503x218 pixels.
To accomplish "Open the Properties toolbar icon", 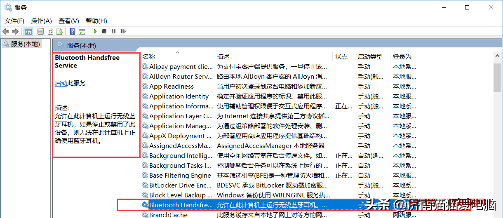I will (x=40, y=31).
